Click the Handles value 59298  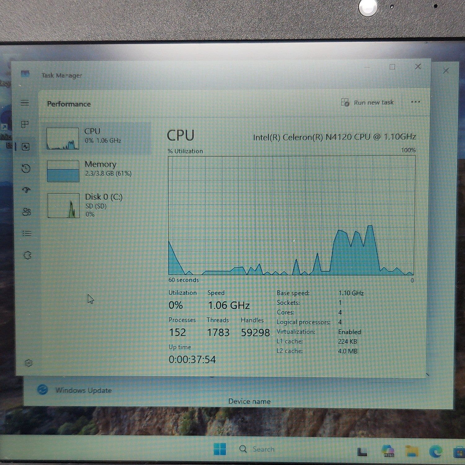[x=255, y=333]
